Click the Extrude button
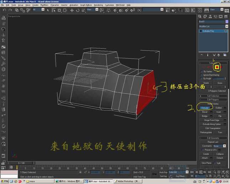 (x=205, y=108)
